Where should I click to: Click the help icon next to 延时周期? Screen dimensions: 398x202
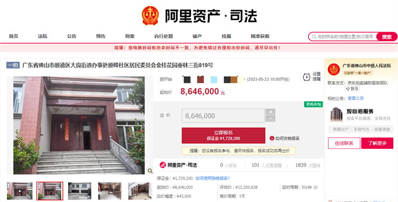(x=315, y=187)
